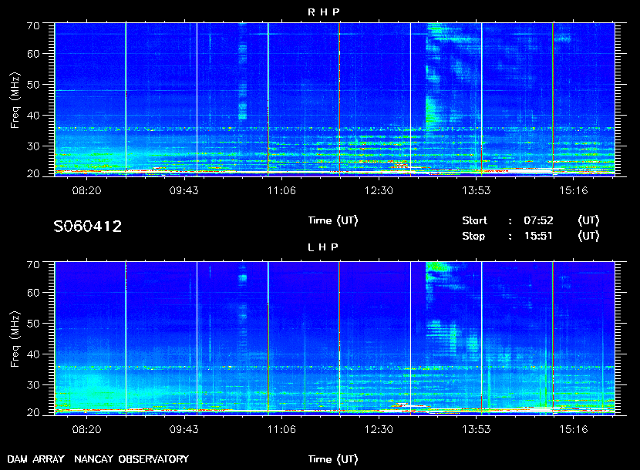Click the 13:53 time label under LHP plot
Viewport: 640px width, 470px height.
point(477,429)
